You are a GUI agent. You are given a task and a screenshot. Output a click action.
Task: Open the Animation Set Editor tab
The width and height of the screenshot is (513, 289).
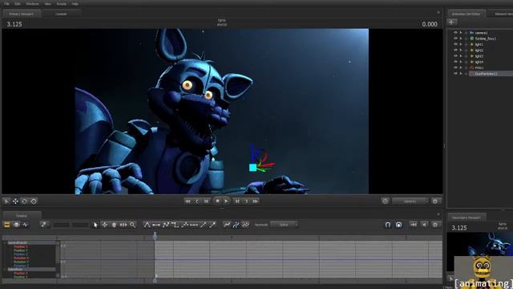tap(467, 14)
